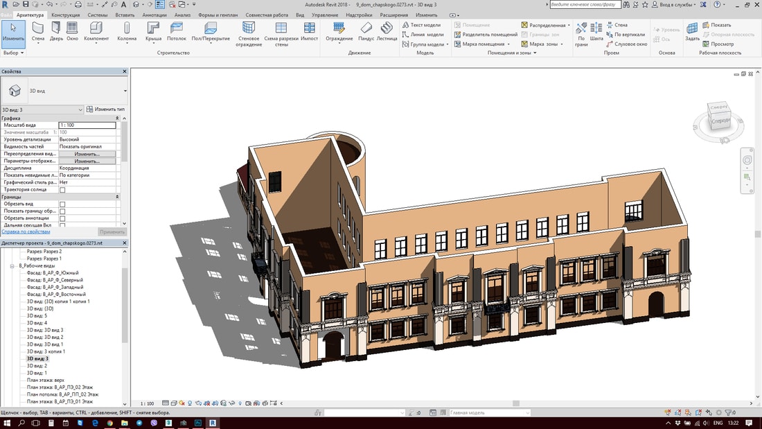Screen dimensions: 762x429
Task: Collapse the Графика properties section
Action: 117,119
